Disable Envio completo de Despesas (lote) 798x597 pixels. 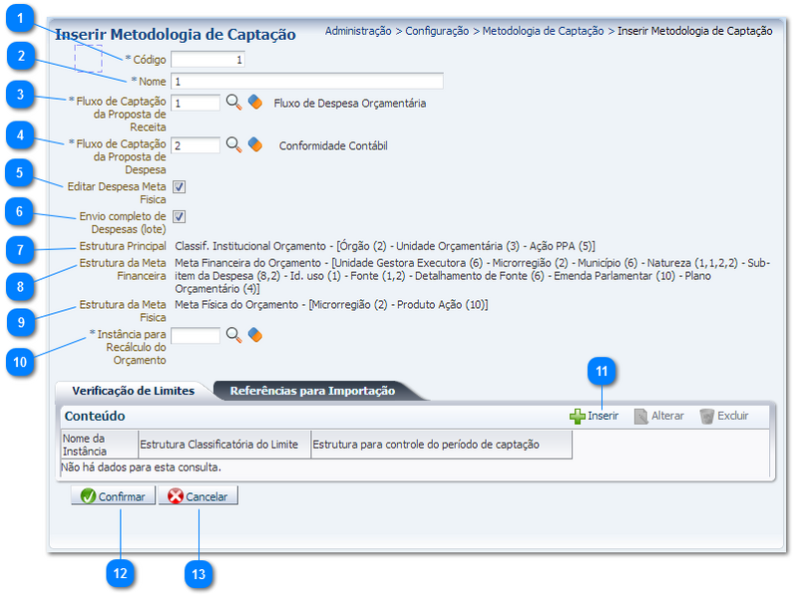(x=180, y=216)
